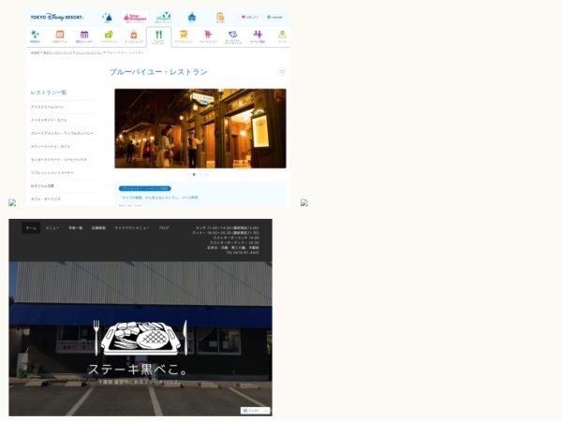Select the ホーム tab on steak site
The height and width of the screenshot is (421, 562).
(31, 228)
